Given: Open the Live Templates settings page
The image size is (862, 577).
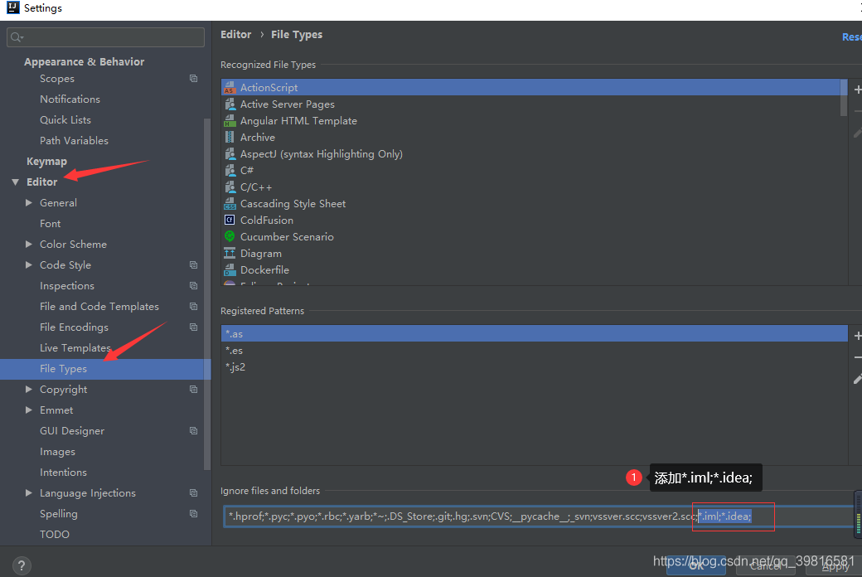Looking at the screenshot, I should (x=75, y=347).
